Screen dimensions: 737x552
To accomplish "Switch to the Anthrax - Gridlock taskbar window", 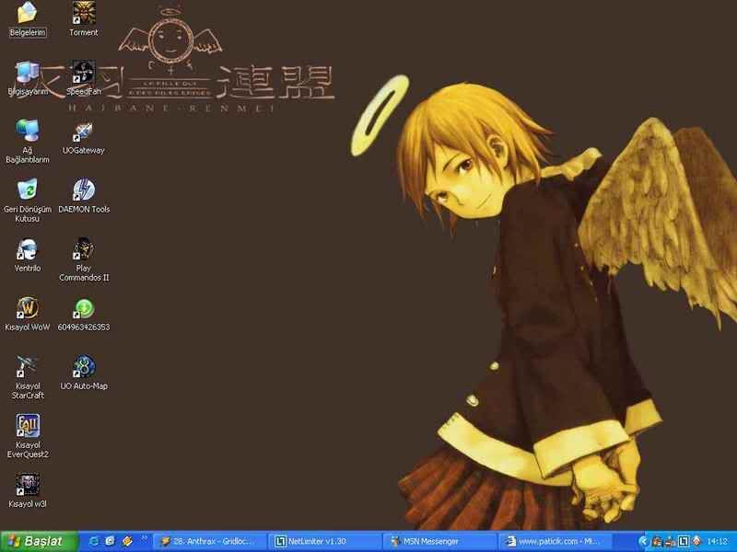I will coord(209,541).
